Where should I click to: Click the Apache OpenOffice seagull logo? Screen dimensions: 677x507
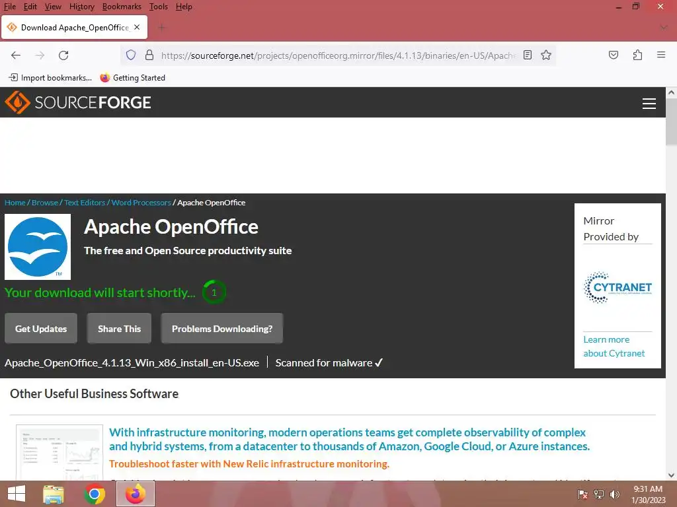pyautogui.click(x=38, y=247)
